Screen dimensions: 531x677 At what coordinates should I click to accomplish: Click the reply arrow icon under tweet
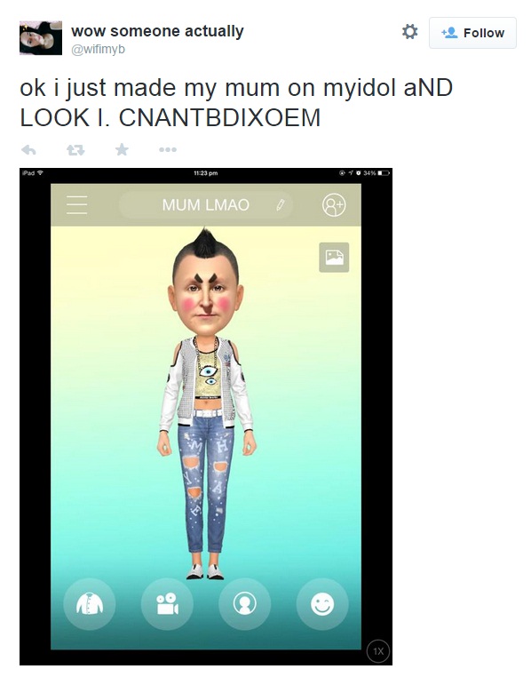tap(29, 150)
